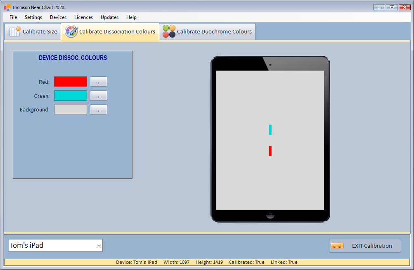414x270 pixels.
Task: Click the Duochrome four-circle icon
Action: click(169, 31)
